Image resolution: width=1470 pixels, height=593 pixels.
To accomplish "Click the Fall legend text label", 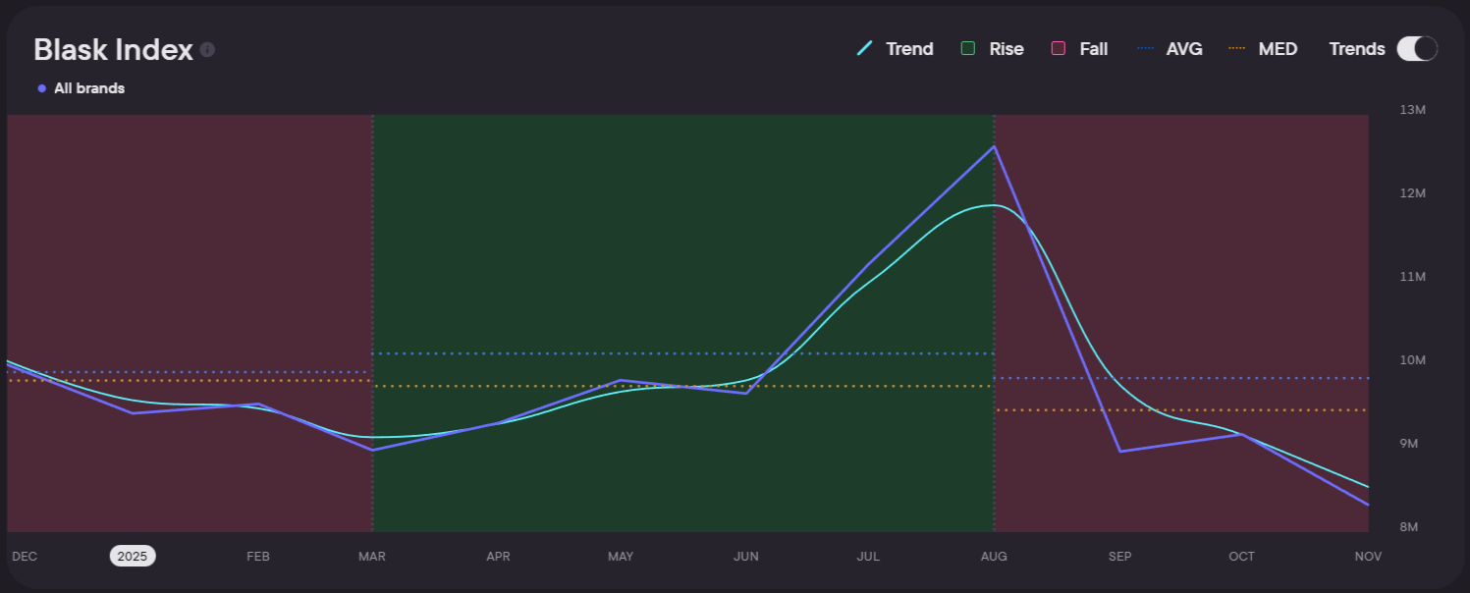I will click(1093, 49).
